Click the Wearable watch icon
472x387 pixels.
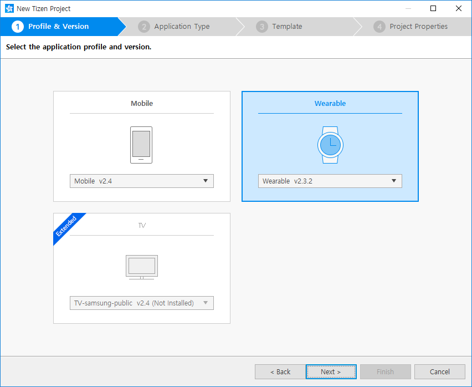(x=330, y=145)
